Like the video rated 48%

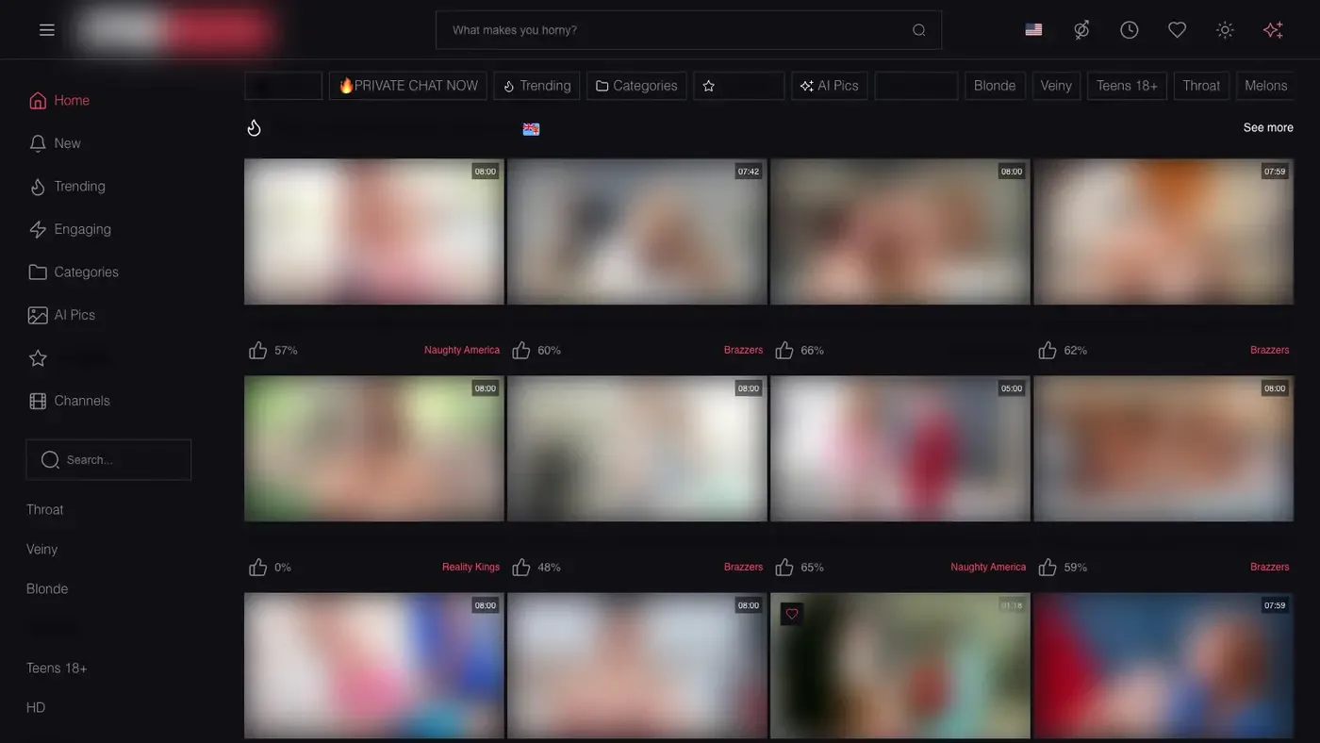click(520, 567)
